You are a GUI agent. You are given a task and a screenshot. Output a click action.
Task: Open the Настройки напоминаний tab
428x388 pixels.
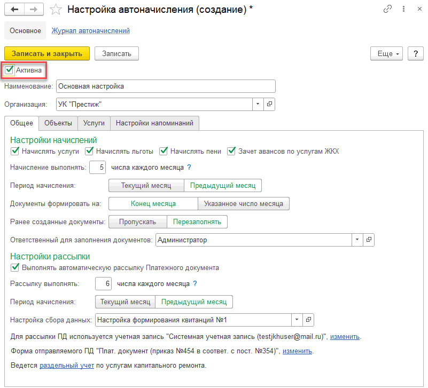154,123
